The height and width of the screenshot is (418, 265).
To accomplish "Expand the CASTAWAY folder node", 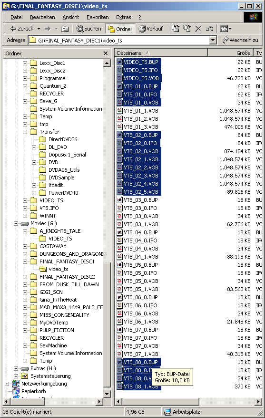I will (25, 246).
